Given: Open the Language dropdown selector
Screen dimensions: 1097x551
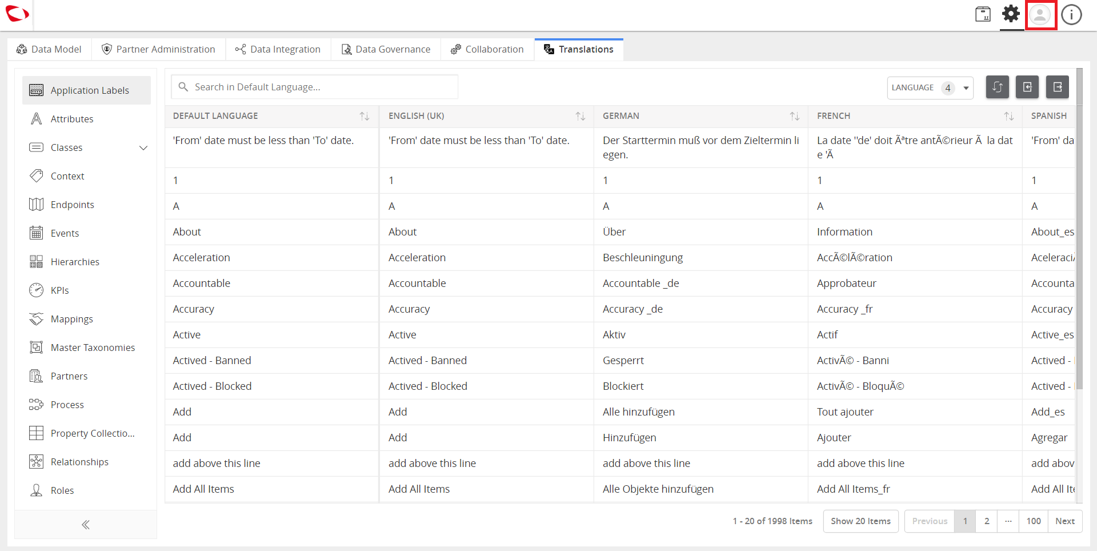Looking at the screenshot, I should pyautogui.click(x=930, y=87).
